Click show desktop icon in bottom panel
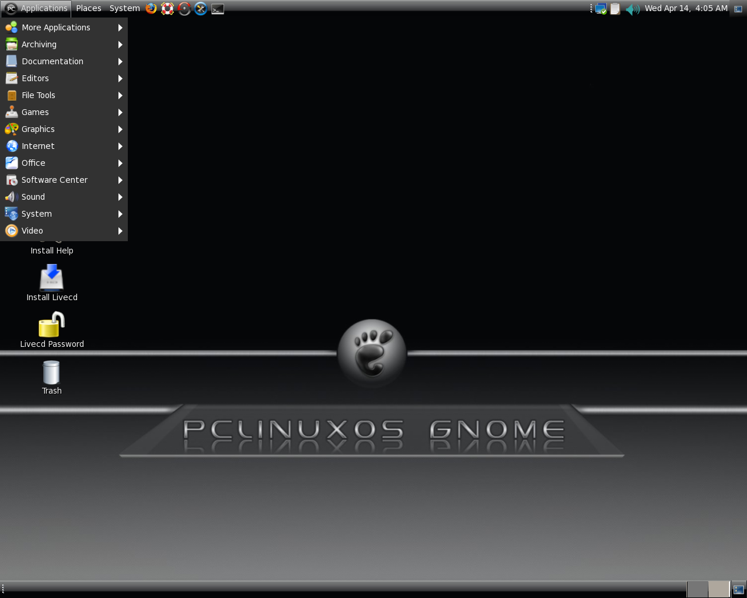 tap(739, 589)
